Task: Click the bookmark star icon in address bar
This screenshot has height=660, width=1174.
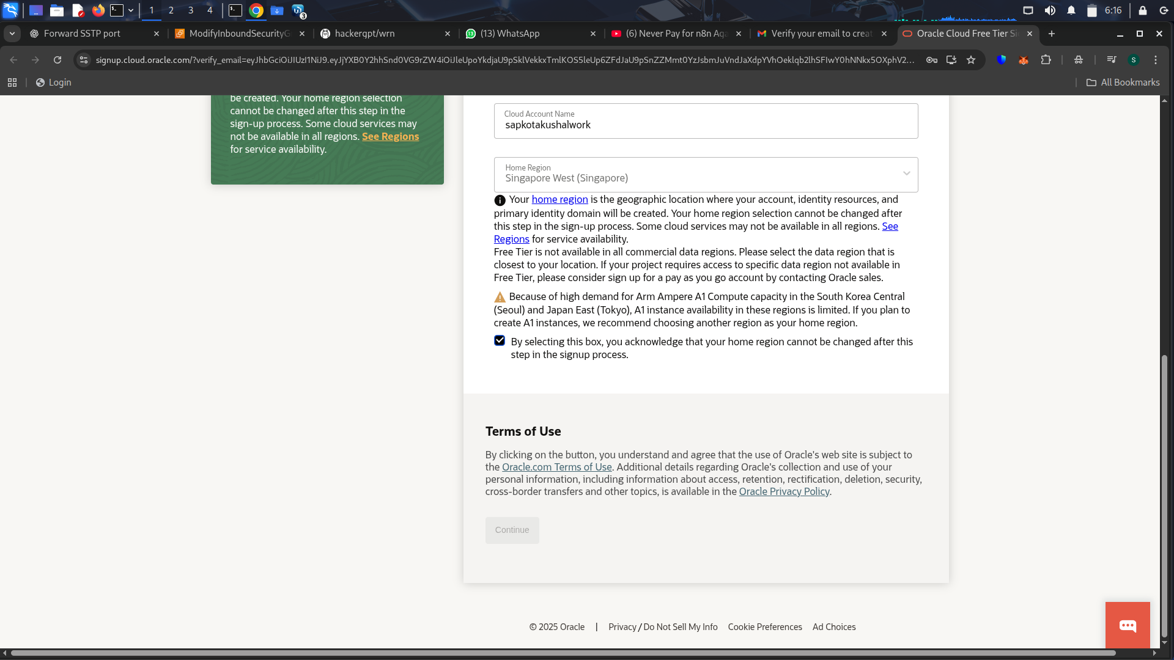Action: [971, 60]
